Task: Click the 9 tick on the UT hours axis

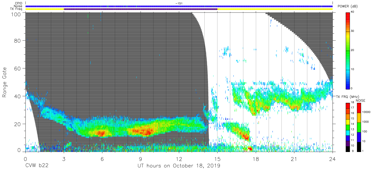Action: [141, 159]
